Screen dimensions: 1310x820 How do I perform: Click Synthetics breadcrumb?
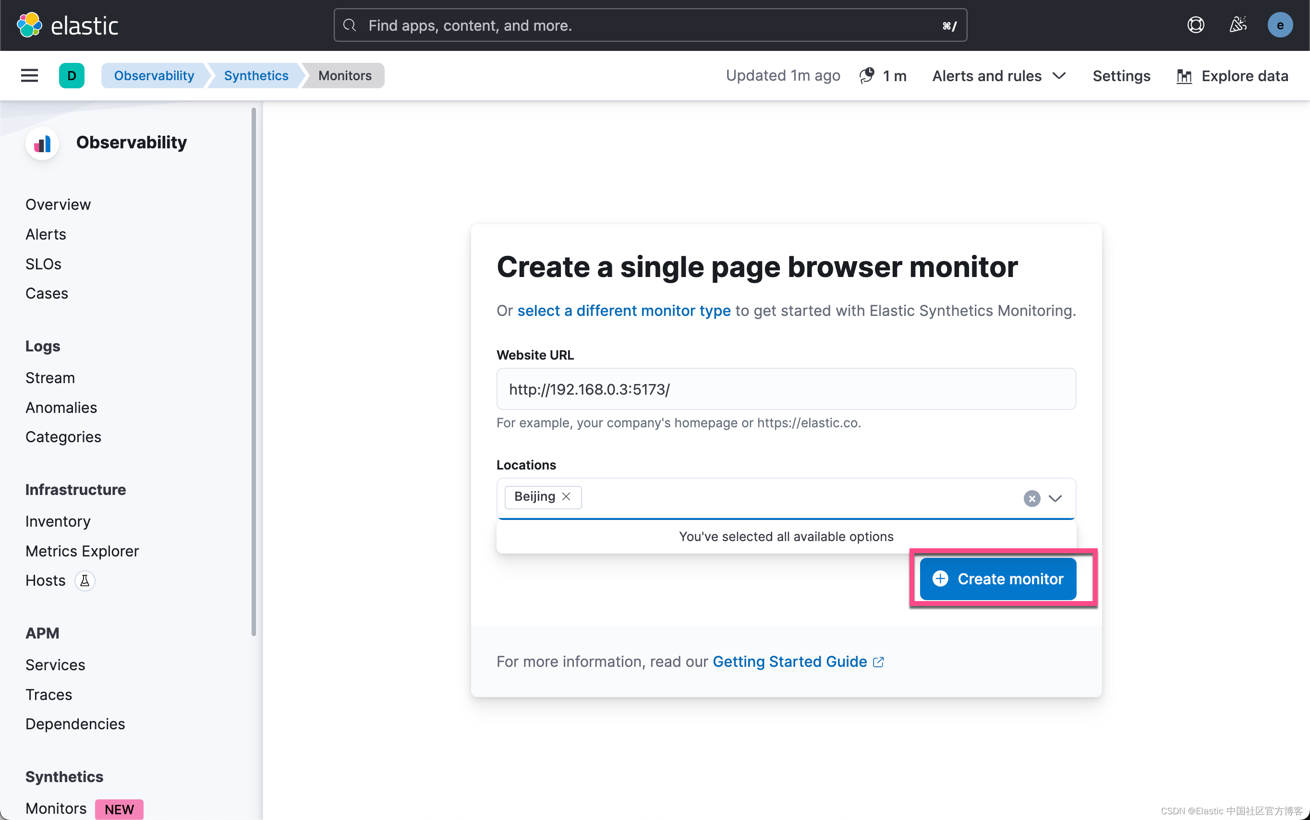coord(255,75)
